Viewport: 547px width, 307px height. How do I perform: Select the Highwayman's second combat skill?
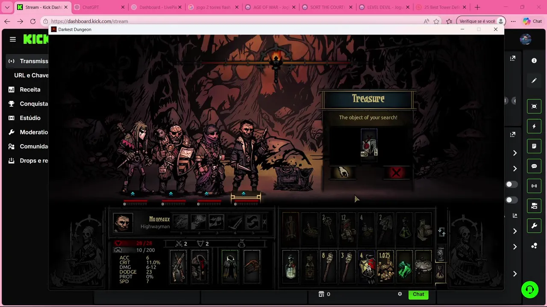coord(199,222)
